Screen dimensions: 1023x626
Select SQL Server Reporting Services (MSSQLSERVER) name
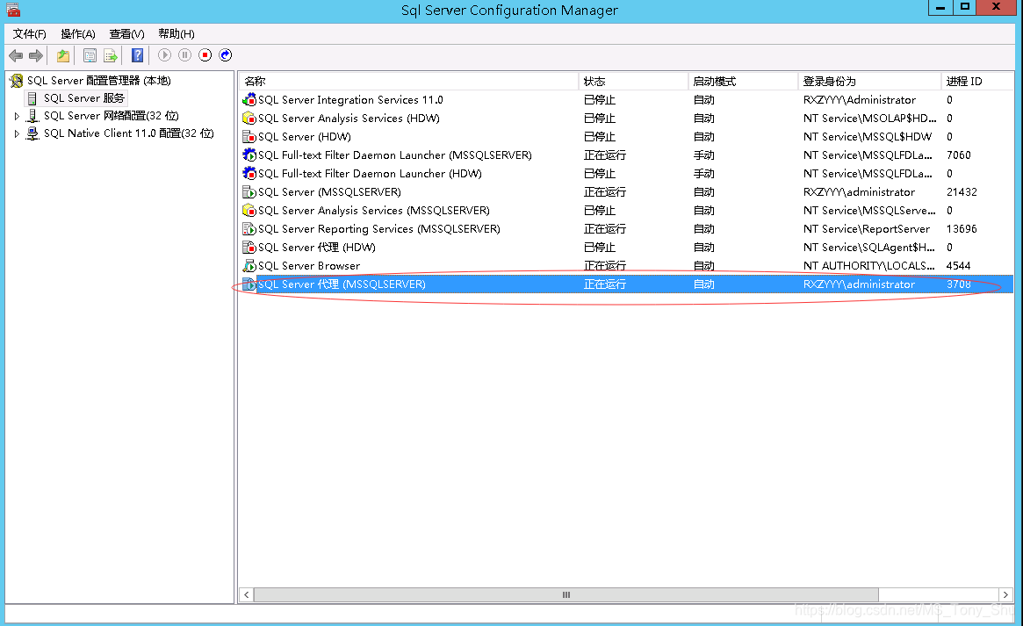tap(379, 229)
